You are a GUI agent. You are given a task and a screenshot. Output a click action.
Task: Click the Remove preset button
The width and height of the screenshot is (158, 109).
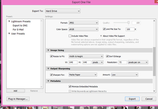coord(34,91)
